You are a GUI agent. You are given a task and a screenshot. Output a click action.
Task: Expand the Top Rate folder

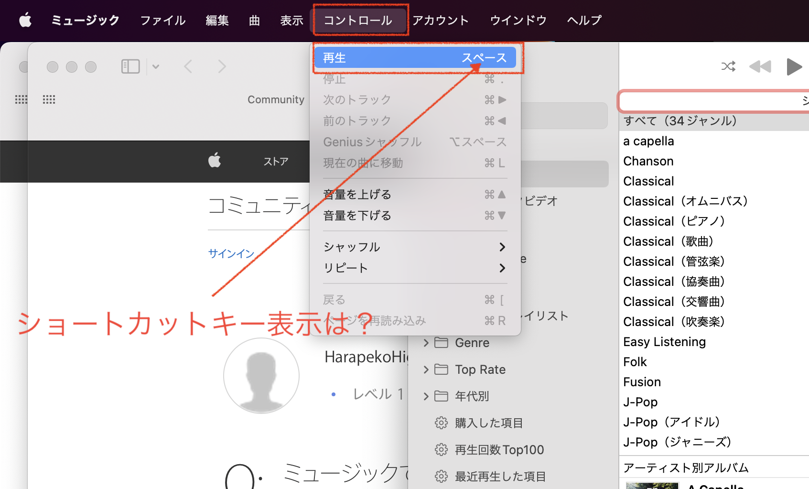pyautogui.click(x=426, y=369)
